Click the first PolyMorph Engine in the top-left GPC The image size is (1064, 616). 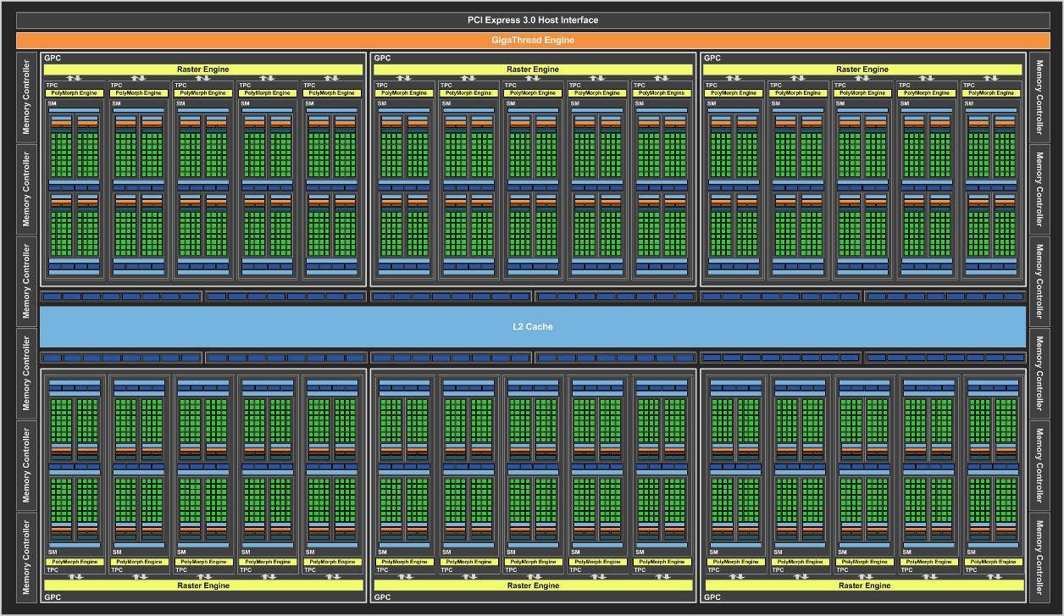(x=75, y=92)
